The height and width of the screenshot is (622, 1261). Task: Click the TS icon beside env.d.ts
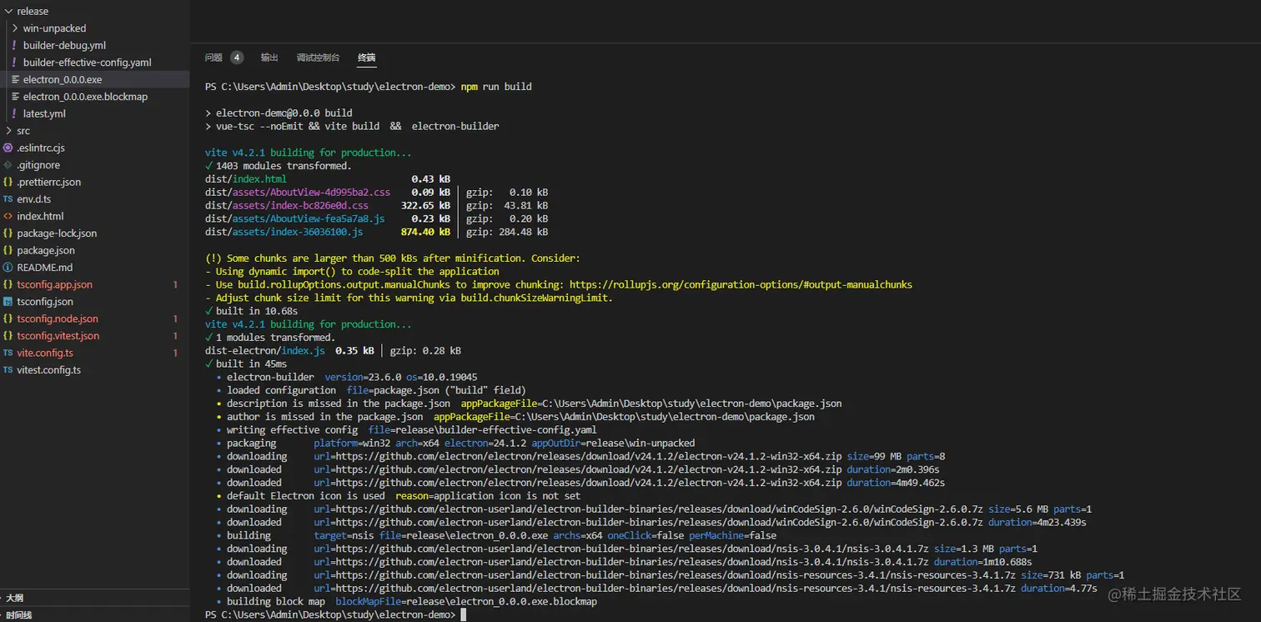(8, 199)
